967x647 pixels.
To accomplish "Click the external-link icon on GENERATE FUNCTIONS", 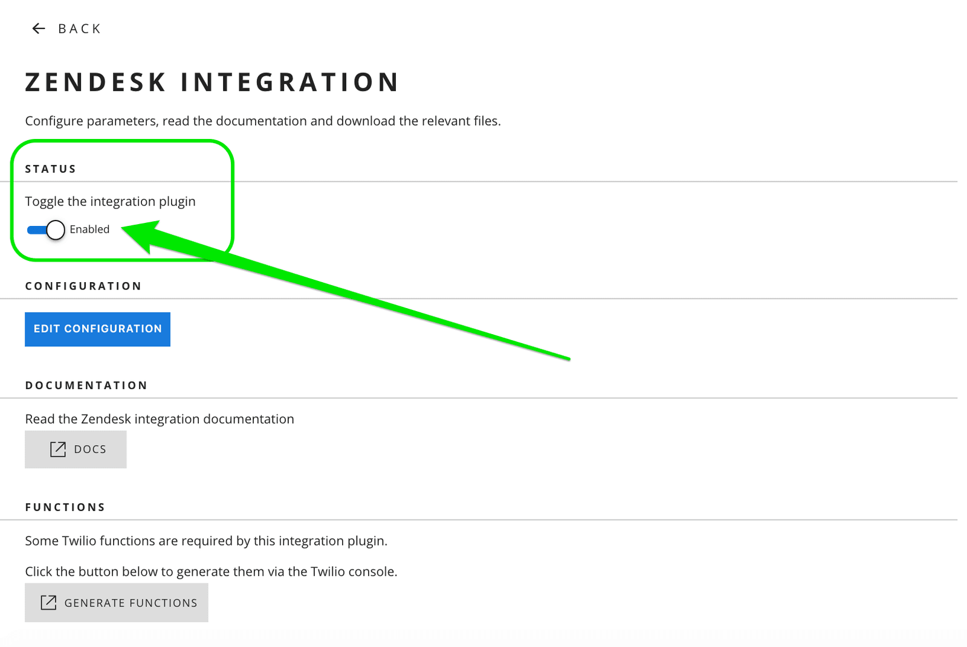I will click(x=48, y=602).
